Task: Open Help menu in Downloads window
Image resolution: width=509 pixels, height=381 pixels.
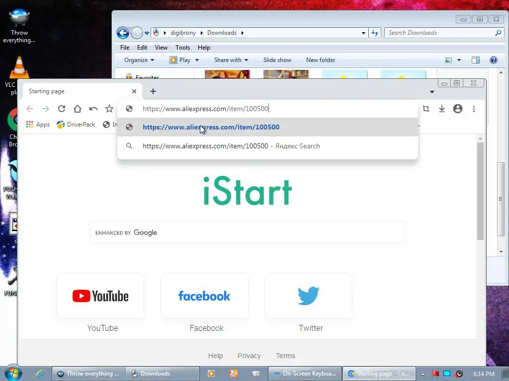Action: 204,47
